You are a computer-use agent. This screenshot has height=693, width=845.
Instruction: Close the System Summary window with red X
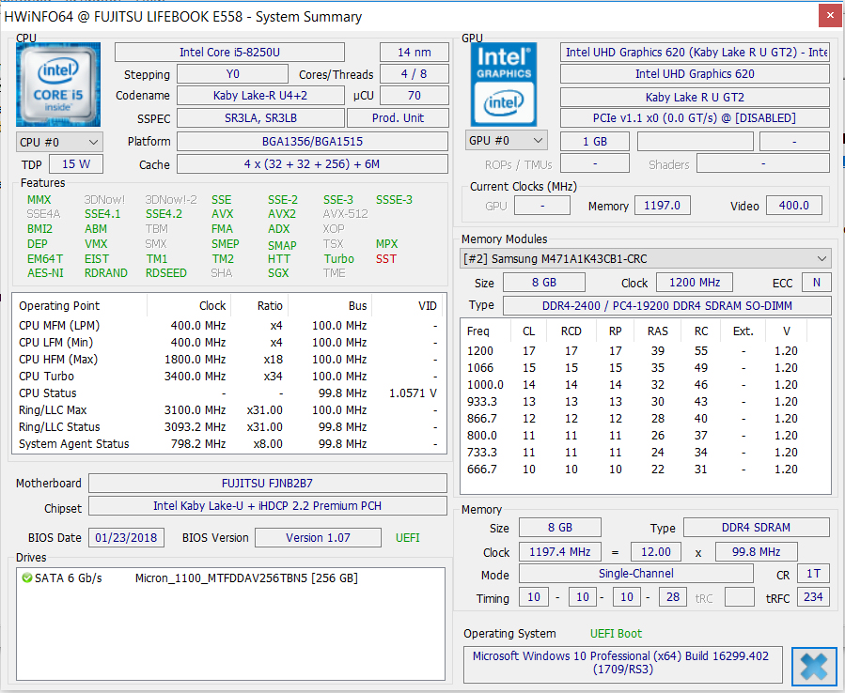(830, 16)
